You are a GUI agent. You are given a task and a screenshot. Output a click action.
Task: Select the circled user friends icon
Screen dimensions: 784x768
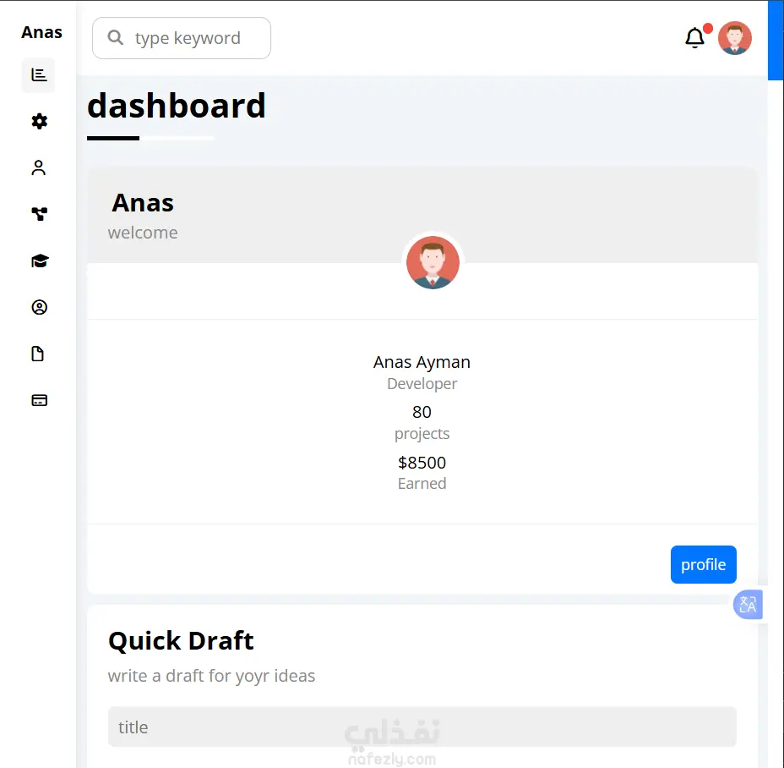[39, 307]
